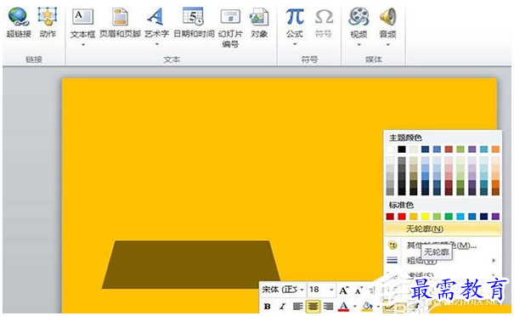Toggle center alignment in mini toolbar

[x=313, y=307]
